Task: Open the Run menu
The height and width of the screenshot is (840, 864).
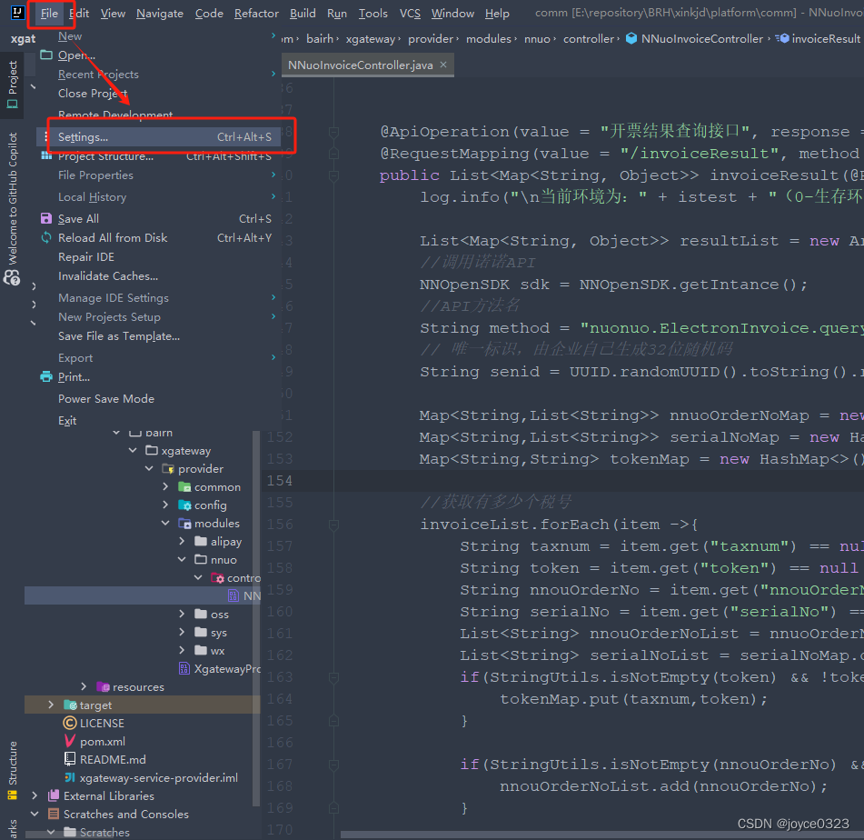Action: [337, 14]
